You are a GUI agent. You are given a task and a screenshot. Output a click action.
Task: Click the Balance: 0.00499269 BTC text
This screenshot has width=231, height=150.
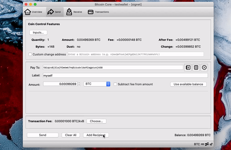click(x=192, y=135)
